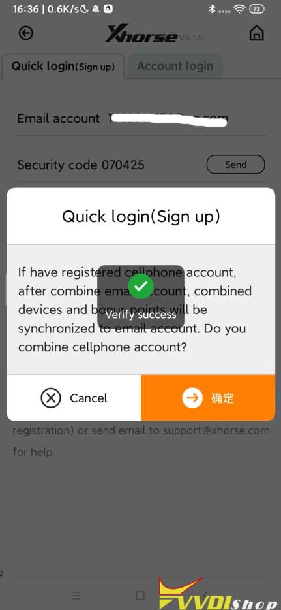This screenshot has width=281, height=610.
Task: Tap the Bluetooth status icon
Action: pos(212,8)
